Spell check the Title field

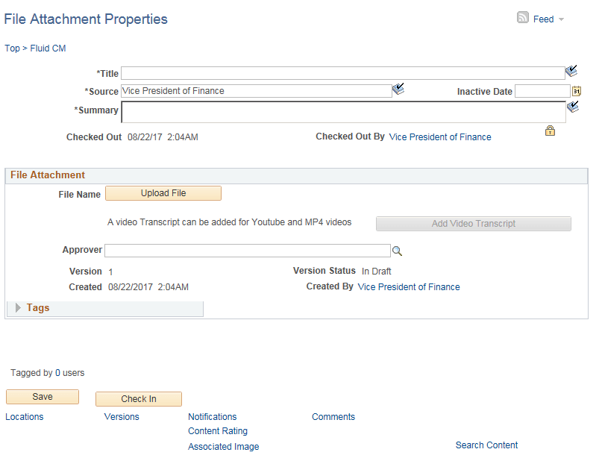click(571, 70)
